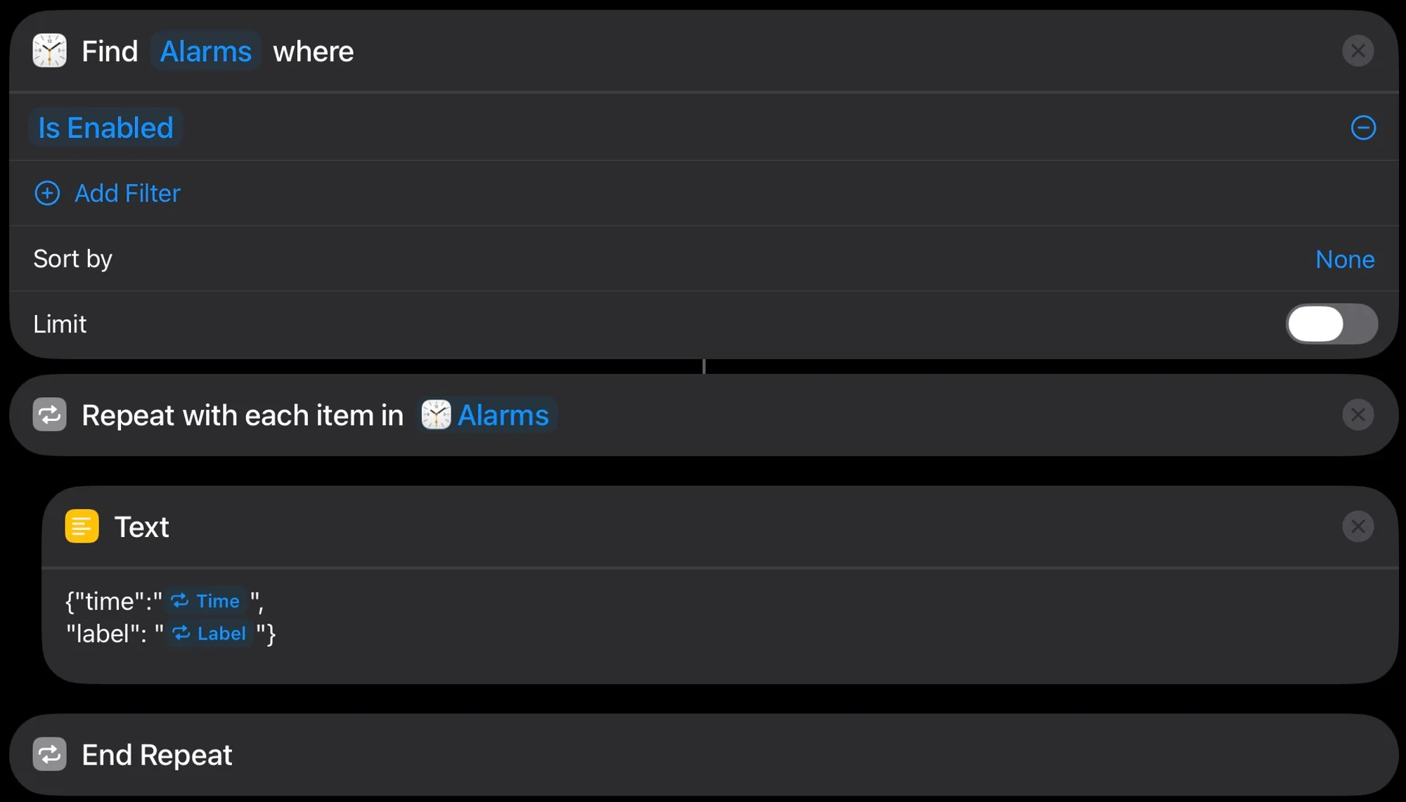This screenshot has height=802, width=1406.
Task: Remove the Text action
Action: [1357, 526]
